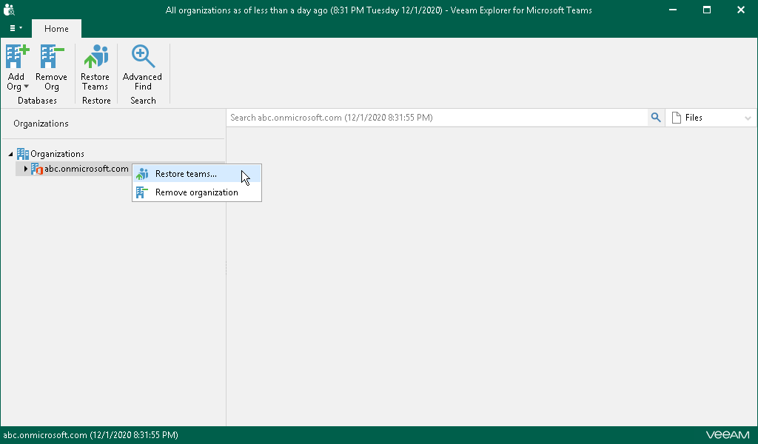Click the status bar abc.onmicrosoft.com text
Viewport: 758px width, 444px height.
tap(91, 435)
